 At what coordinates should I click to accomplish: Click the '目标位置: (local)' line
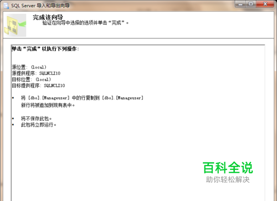(31, 80)
